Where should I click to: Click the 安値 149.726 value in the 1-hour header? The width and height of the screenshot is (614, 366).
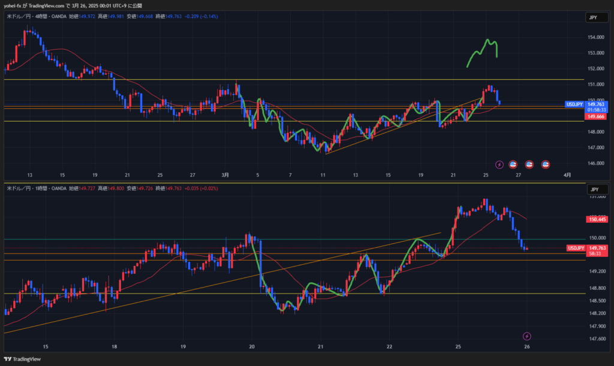[140, 189]
